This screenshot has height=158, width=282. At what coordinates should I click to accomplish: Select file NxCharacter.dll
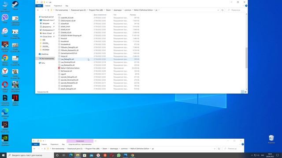[x=67, y=71]
